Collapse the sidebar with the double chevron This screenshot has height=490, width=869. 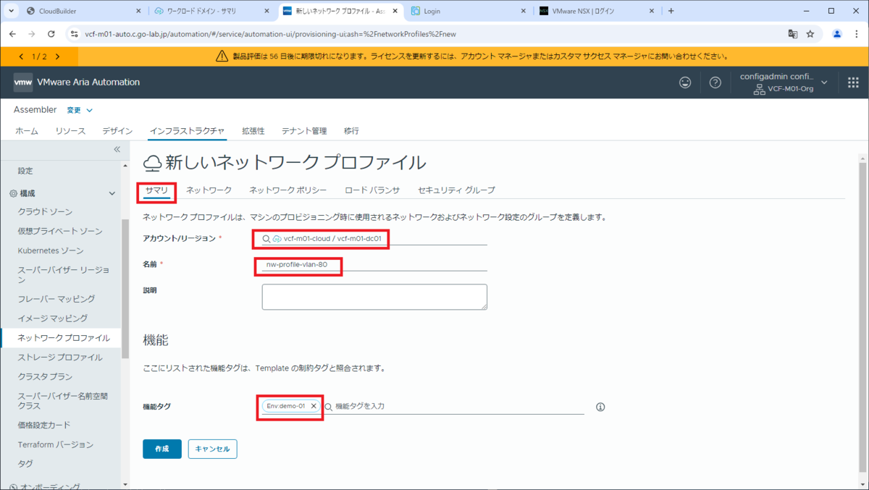(117, 150)
